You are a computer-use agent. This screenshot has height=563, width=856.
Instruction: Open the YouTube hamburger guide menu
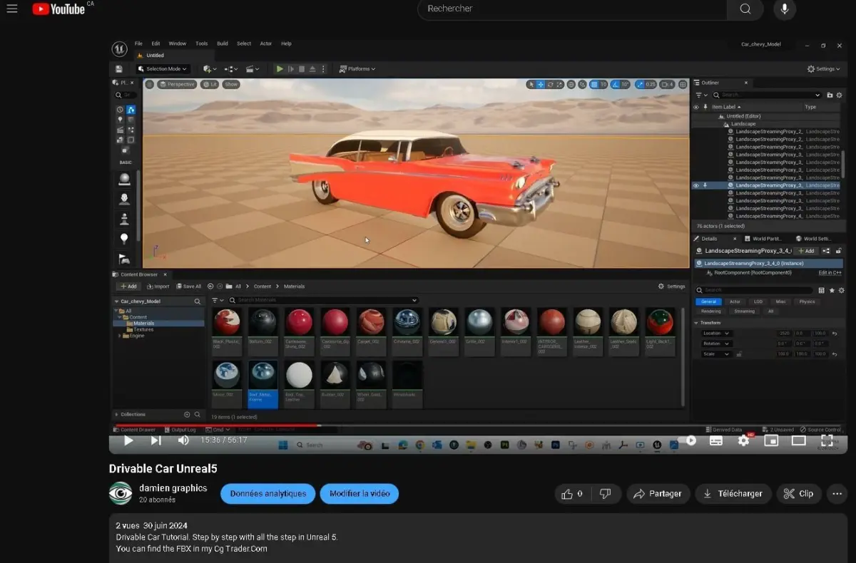coord(11,9)
